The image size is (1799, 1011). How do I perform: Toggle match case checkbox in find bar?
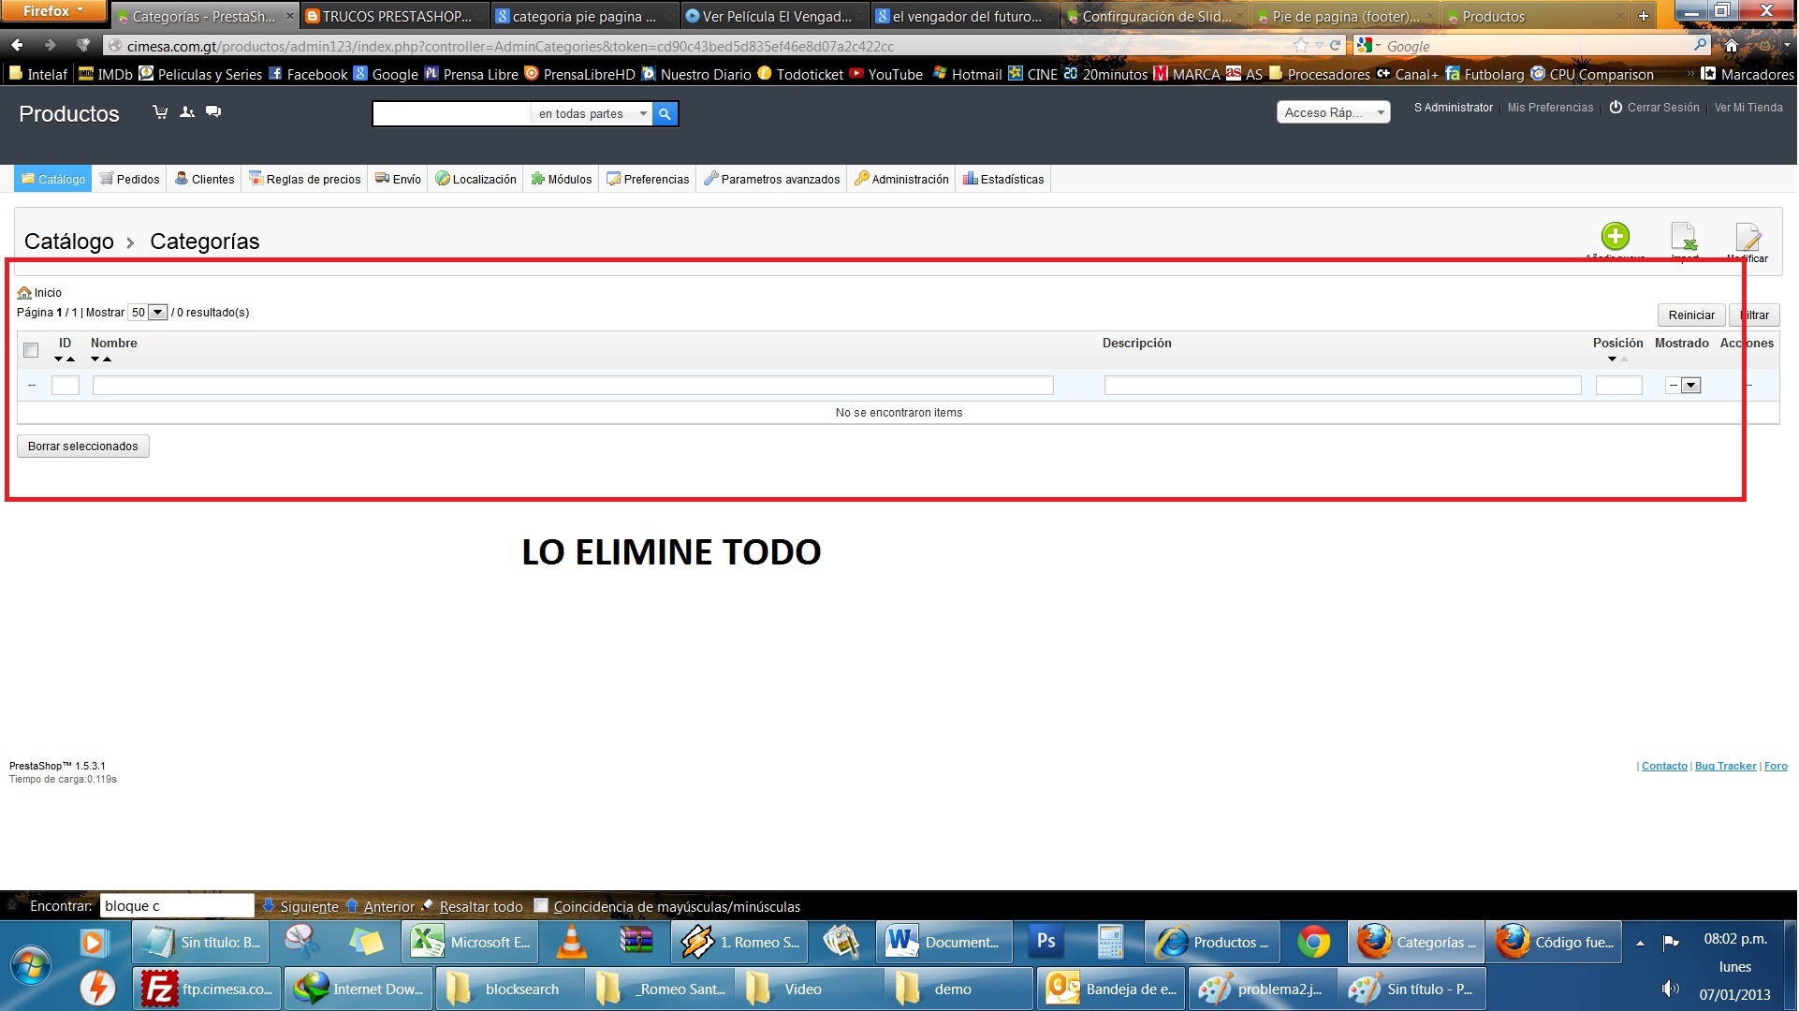coord(541,905)
